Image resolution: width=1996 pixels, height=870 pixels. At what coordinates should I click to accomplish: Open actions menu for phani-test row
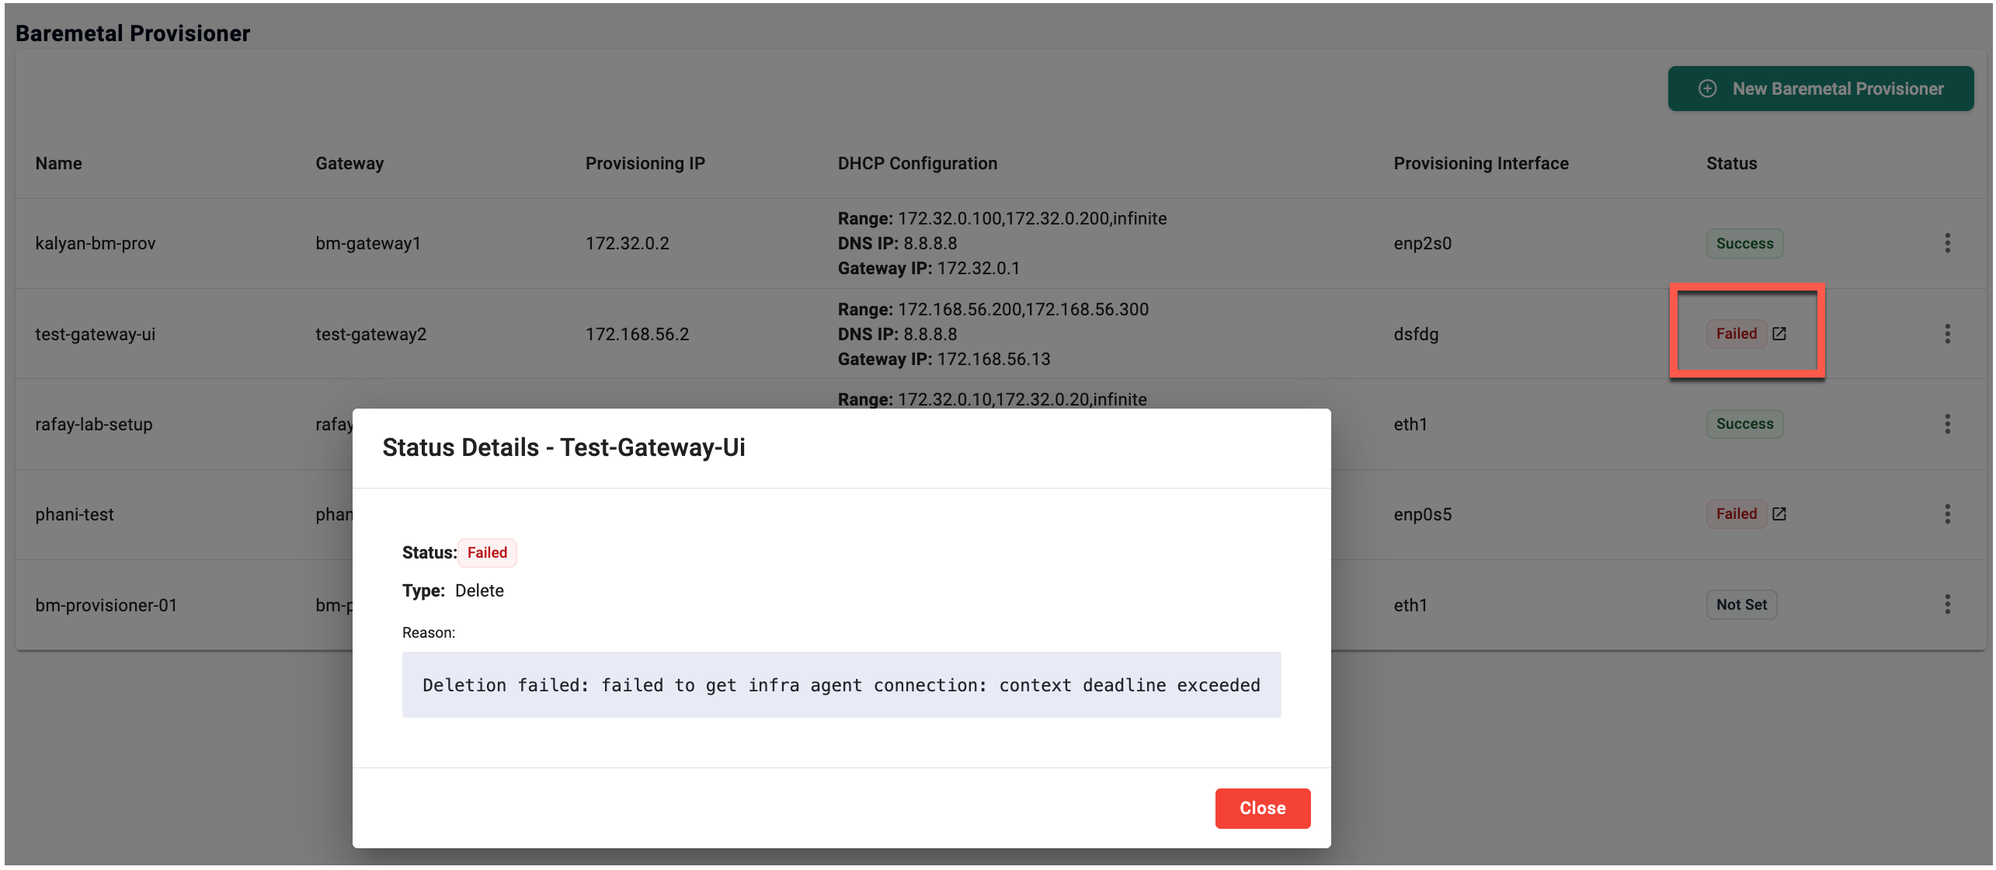click(1947, 514)
